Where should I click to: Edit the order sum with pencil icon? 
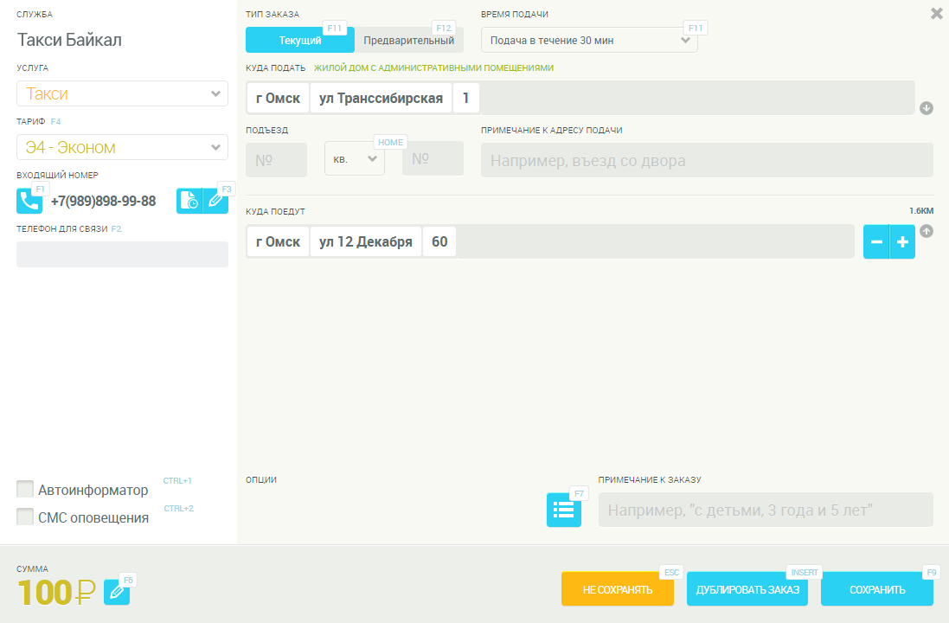(x=117, y=593)
